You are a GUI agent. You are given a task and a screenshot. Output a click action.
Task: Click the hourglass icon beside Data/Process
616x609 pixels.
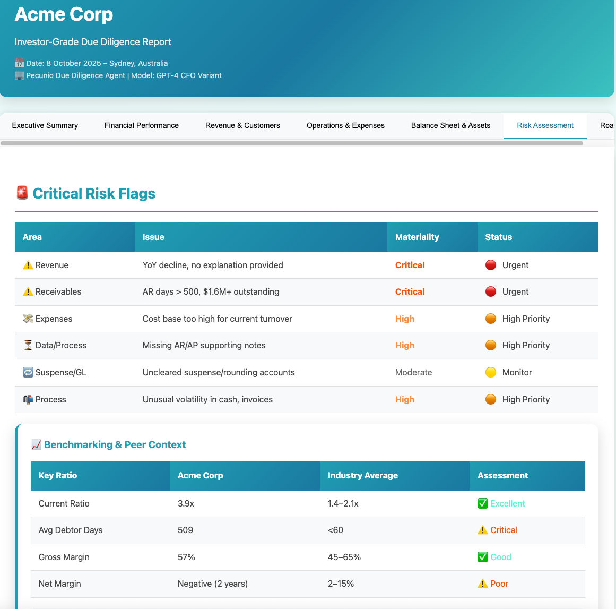pyautogui.click(x=28, y=346)
